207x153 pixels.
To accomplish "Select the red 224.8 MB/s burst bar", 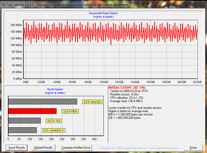I will (32, 111).
